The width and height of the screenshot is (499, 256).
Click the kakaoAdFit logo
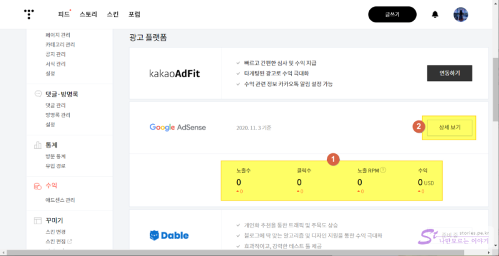(175, 73)
